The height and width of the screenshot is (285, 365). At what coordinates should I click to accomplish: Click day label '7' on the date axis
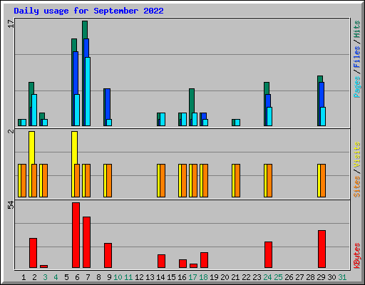click(88, 277)
